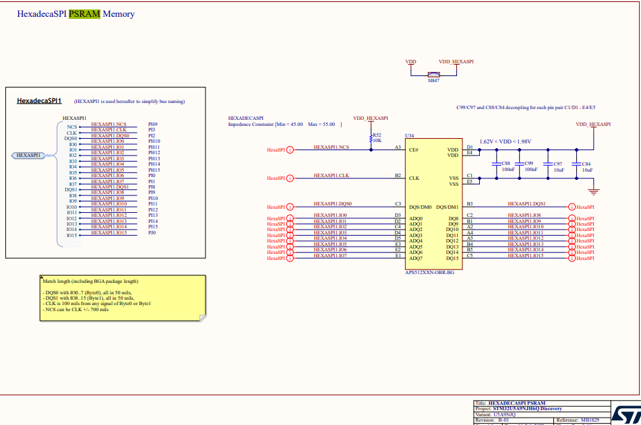Click pin PJ0 label in bus box
This screenshot has width=641, height=425.
152,233
